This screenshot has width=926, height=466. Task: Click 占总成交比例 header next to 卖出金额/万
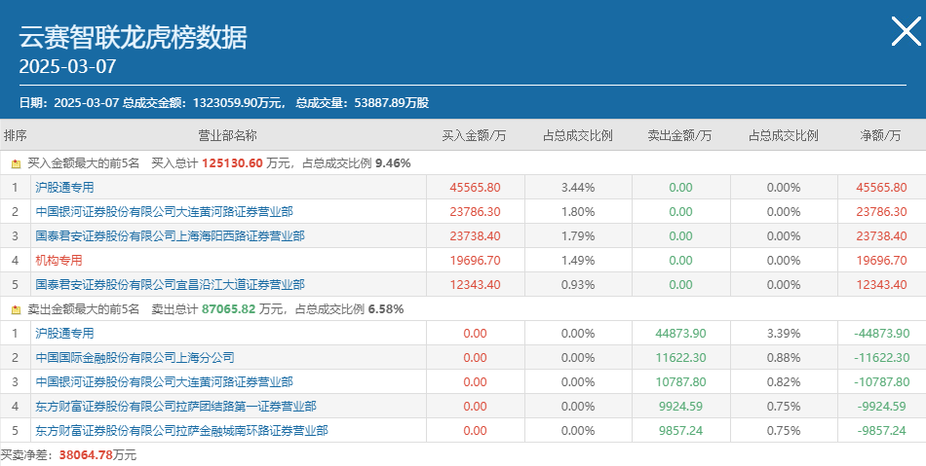pyautogui.click(x=784, y=135)
